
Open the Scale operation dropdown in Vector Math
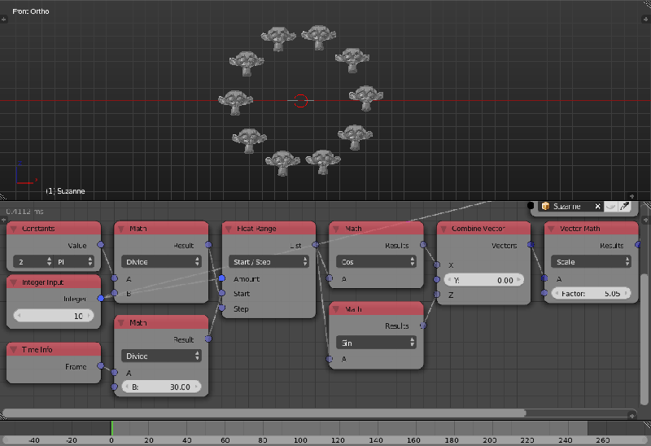click(x=591, y=261)
